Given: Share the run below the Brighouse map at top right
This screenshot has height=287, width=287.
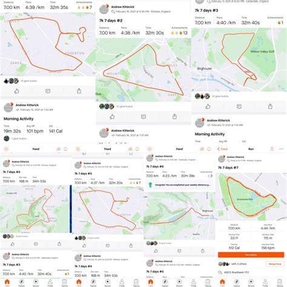Looking at the screenshot, I should click(x=270, y=106).
